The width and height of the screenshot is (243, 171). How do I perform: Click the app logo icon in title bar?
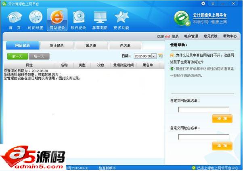click(4, 4)
